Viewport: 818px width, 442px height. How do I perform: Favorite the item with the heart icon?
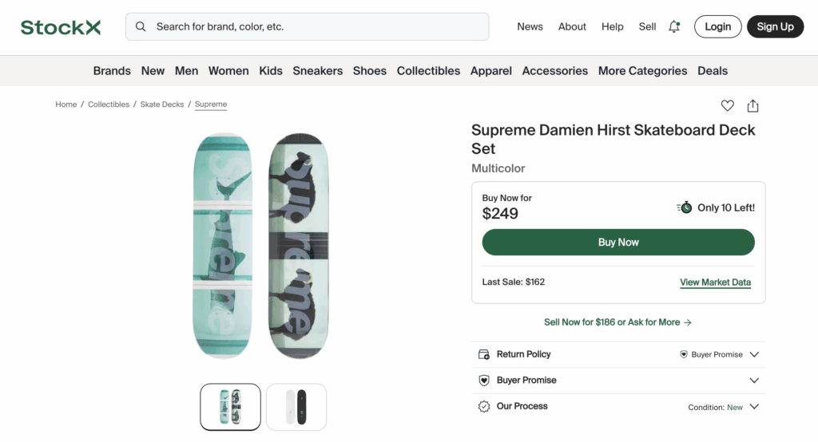(727, 105)
